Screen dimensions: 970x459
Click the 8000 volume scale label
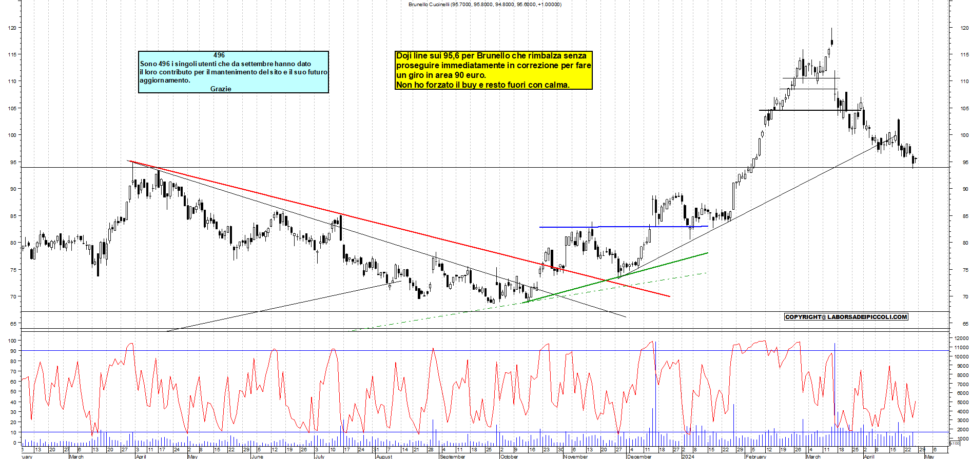[x=962, y=375]
